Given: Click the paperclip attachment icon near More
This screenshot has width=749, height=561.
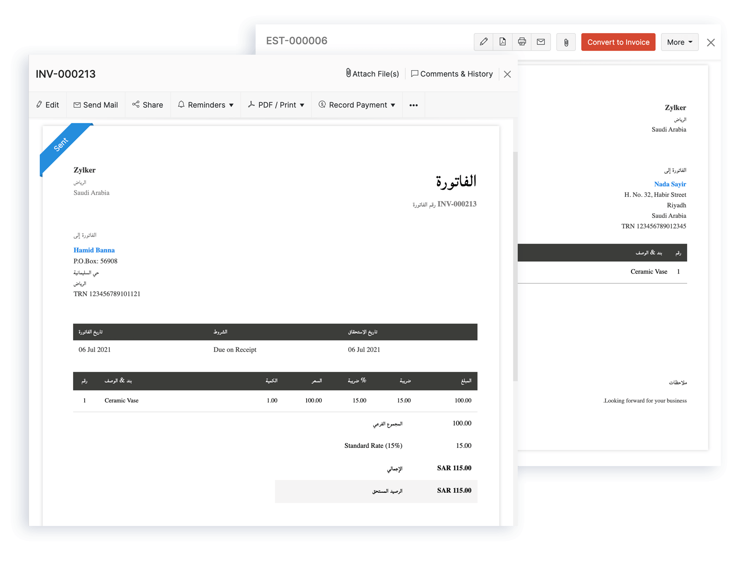Looking at the screenshot, I should click(565, 42).
